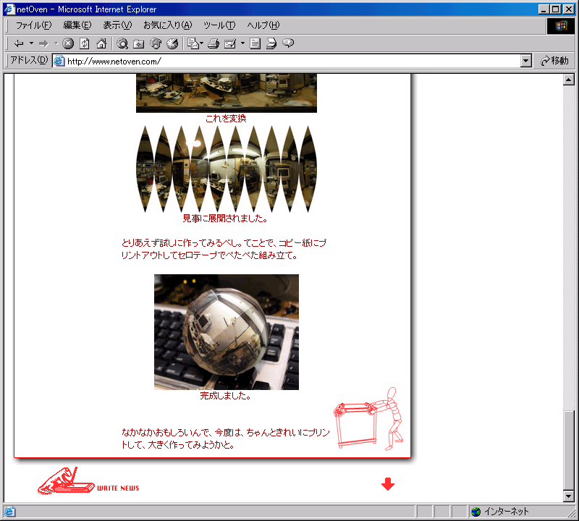579x521 pixels.
Task: Open the Forward button history dropdown
Action: 56,43
